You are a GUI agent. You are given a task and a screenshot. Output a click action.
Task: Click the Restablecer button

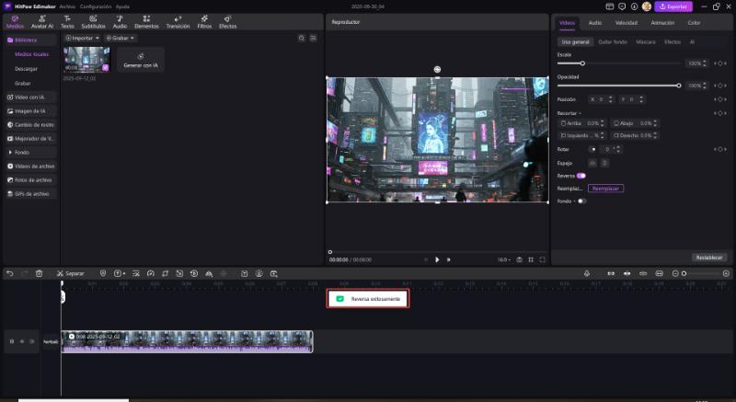coord(708,257)
